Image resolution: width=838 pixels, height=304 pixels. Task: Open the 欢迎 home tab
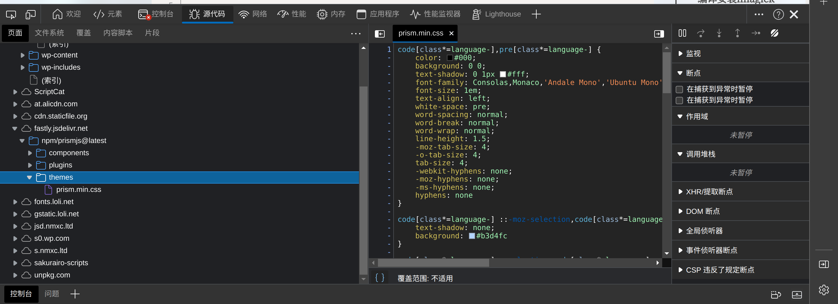pyautogui.click(x=66, y=14)
